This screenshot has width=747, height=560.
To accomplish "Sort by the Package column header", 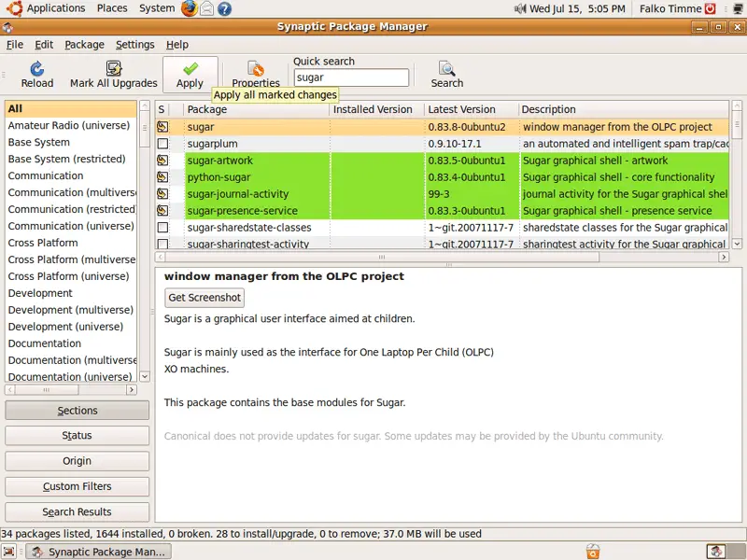I will point(256,109).
